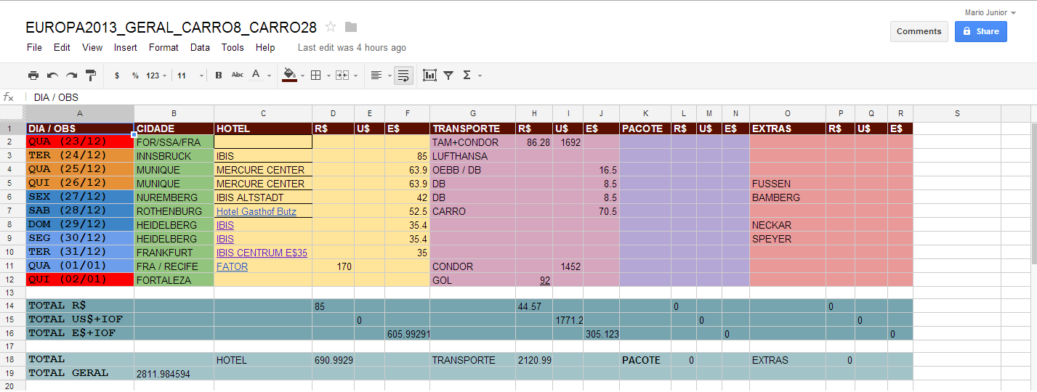The width and height of the screenshot is (1037, 392).
Task: Open the Format menu
Action: click(164, 47)
